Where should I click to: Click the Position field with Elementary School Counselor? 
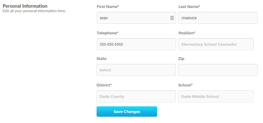(216, 44)
